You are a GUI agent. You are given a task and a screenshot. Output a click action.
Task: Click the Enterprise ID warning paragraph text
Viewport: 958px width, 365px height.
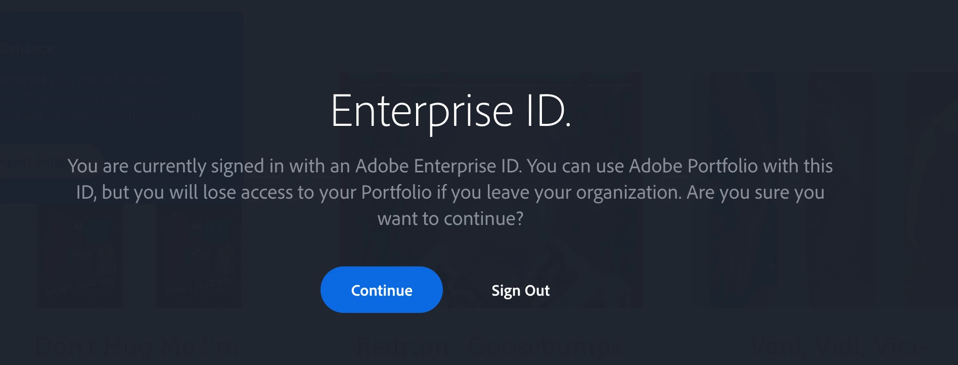[x=450, y=192]
